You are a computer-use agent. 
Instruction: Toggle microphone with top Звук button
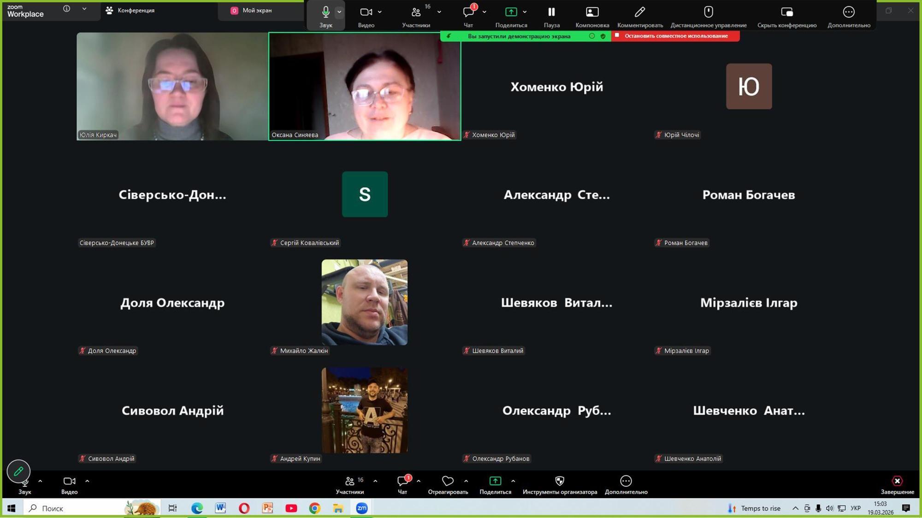pos(325,12)
